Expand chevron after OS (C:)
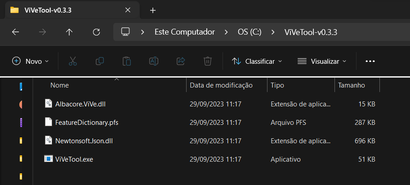 click(x=273, y=32)
